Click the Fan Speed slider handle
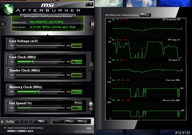The width and height of the screenshot is (192, 135). (x=29, y=108)
